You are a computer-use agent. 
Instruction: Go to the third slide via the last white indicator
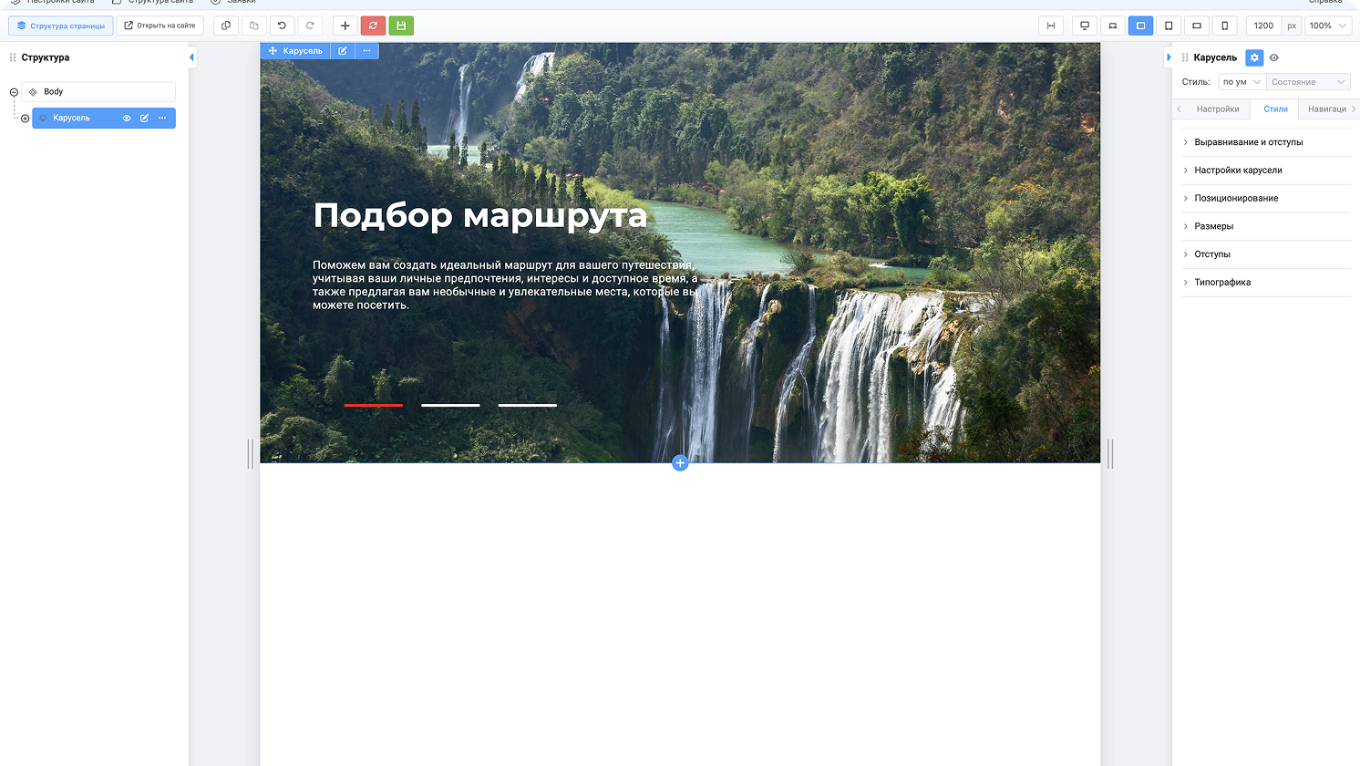click(x=528, y=405)
